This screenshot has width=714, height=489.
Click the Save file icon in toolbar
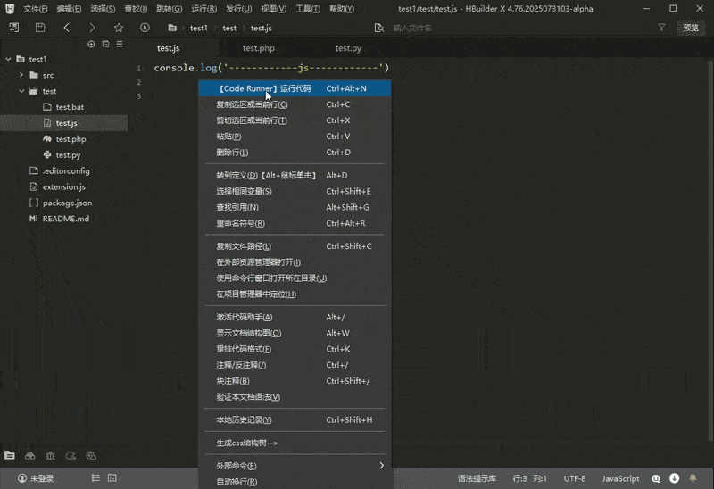coord(40,28)
